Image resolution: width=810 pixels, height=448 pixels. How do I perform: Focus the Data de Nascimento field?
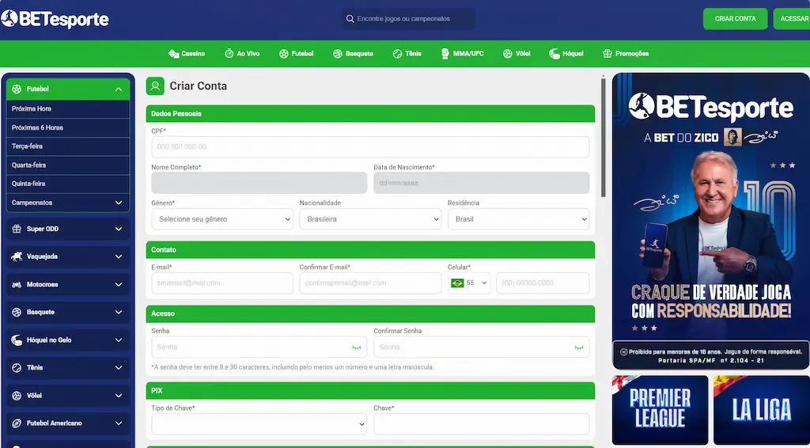pyautogui.click(x=482, y=183)
